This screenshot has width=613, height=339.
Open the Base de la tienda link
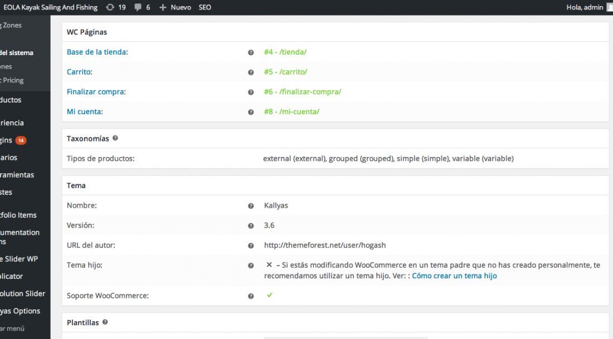tap(96, 52)
